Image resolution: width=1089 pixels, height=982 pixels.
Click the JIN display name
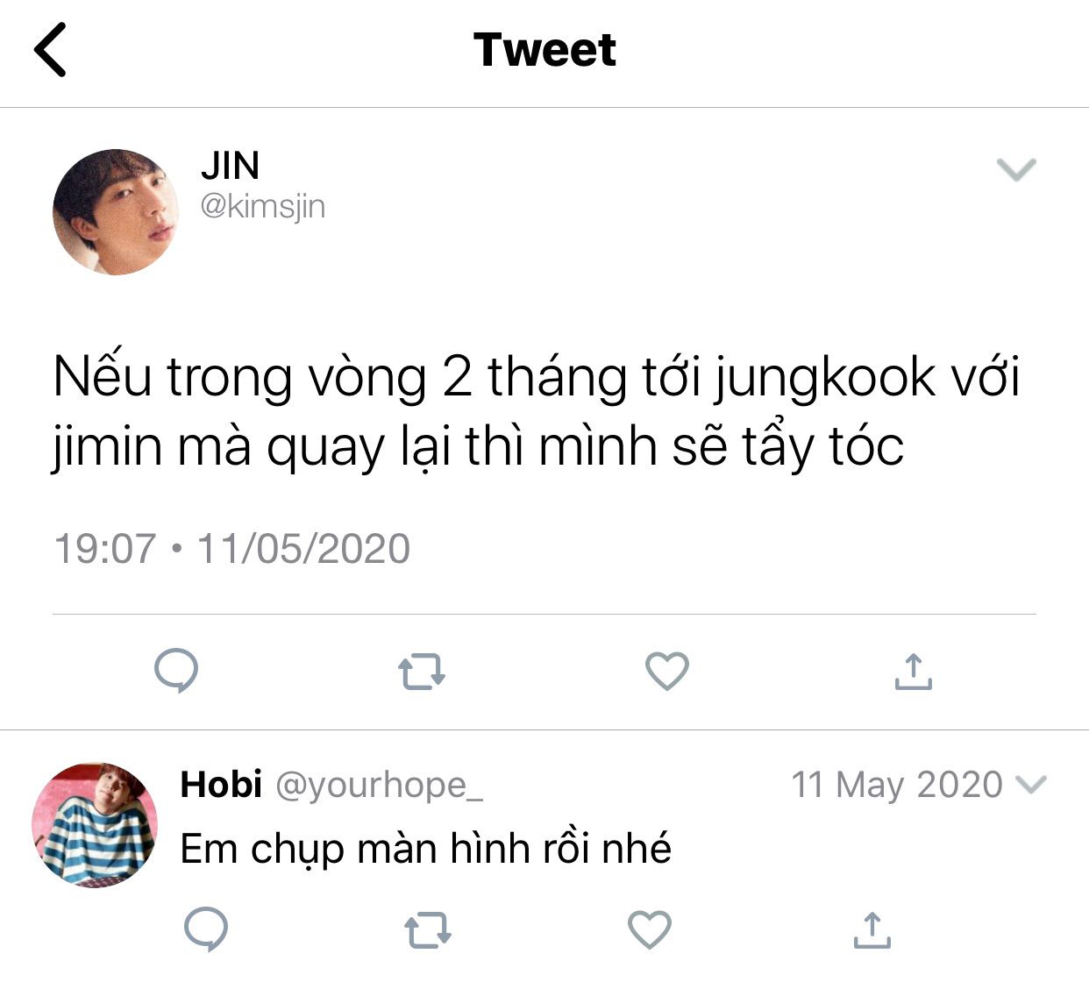pyautogui.click(x=230, y=165)
